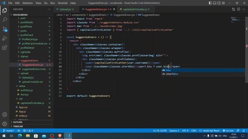248x139 pixels.
Task: Open the Edit menu
Action: 17,3
